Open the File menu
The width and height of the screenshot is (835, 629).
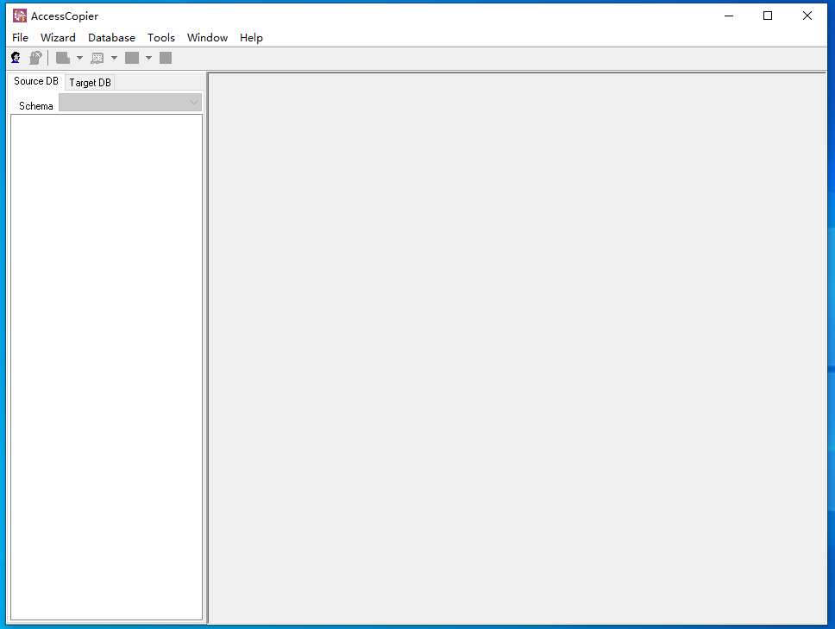click(20, 38)
